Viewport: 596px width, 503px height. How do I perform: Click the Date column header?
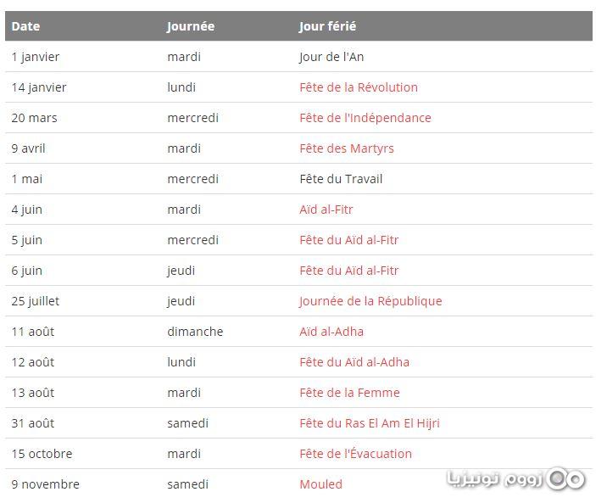click(25, 26)
